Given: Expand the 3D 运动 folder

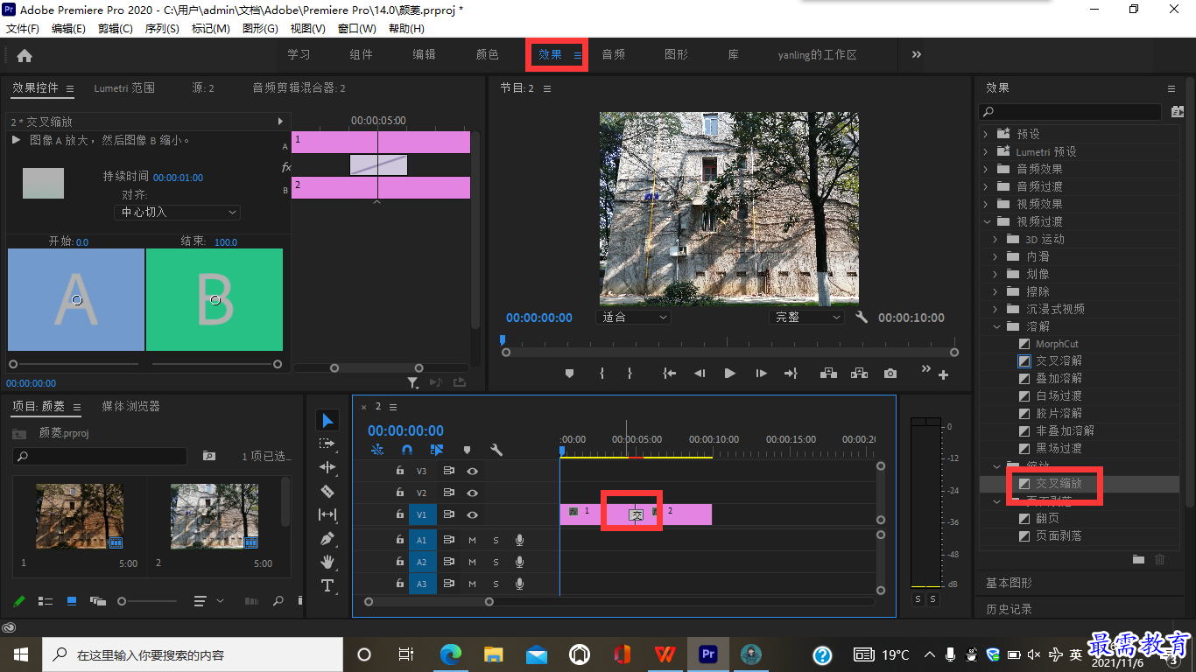Looking at the screenshot, I should coord(995,239).
